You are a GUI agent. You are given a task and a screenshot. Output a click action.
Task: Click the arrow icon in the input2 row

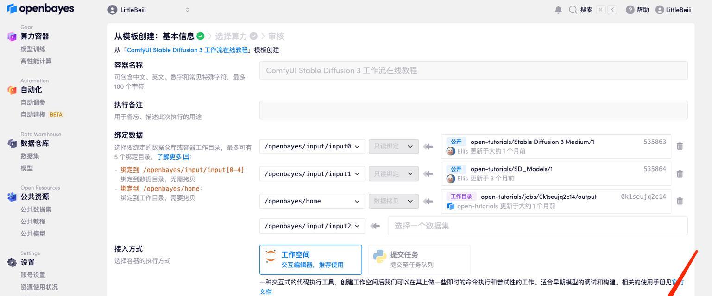pos(375,226)
